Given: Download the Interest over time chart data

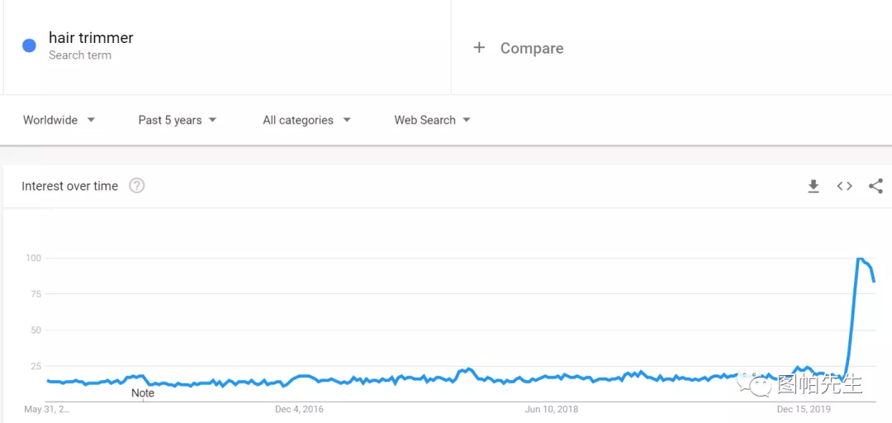Looking at the screenshot, I should click(814, 187).
